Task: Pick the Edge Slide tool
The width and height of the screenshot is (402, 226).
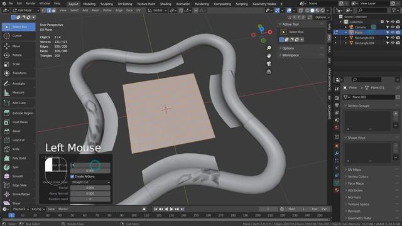Action: coord(18,185)
